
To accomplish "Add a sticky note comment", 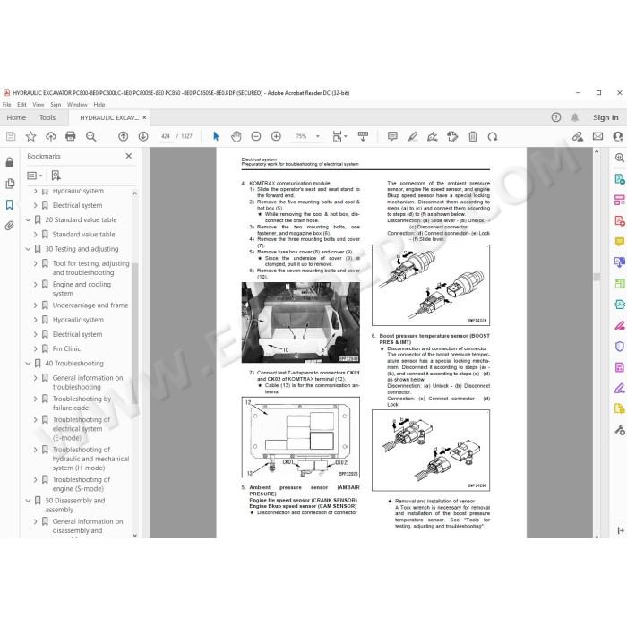I will coord(392,136).
